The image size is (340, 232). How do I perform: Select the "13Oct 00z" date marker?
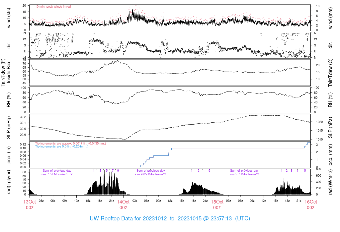[x=30, y=205]
